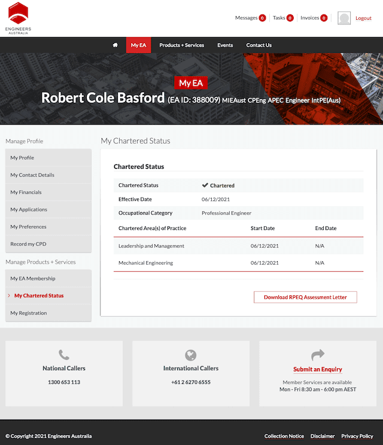The height and width of the screenshot is (445, 383).
Task: Open the user avatar picture
Action: click(344, 18)
